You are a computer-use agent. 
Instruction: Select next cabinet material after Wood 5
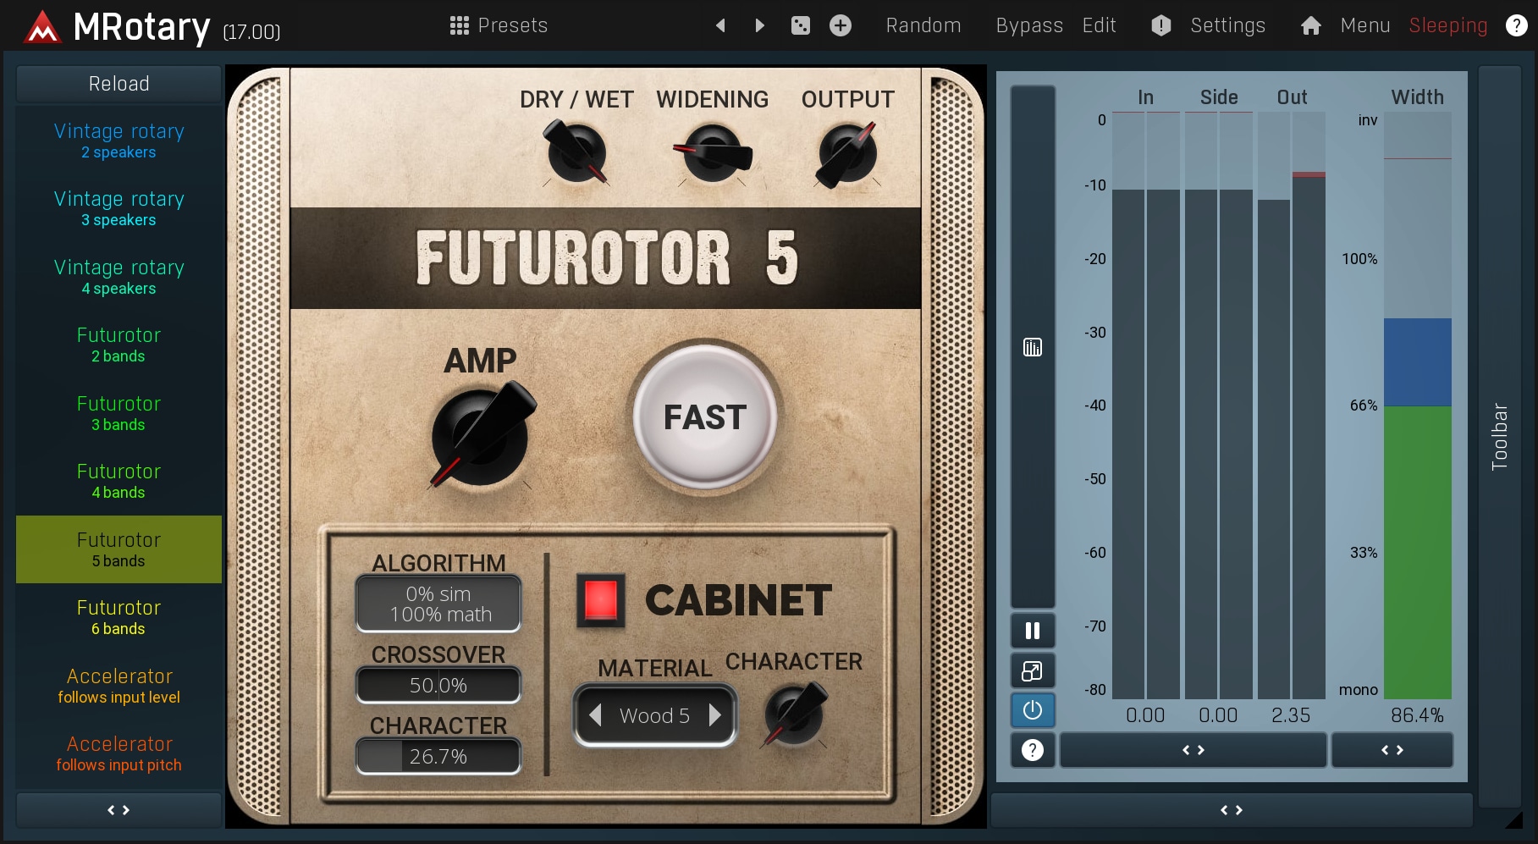(715, 715)
